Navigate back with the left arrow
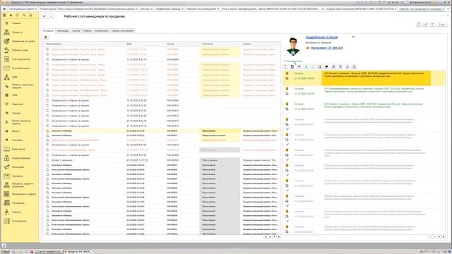 click(x=44, y=16)
